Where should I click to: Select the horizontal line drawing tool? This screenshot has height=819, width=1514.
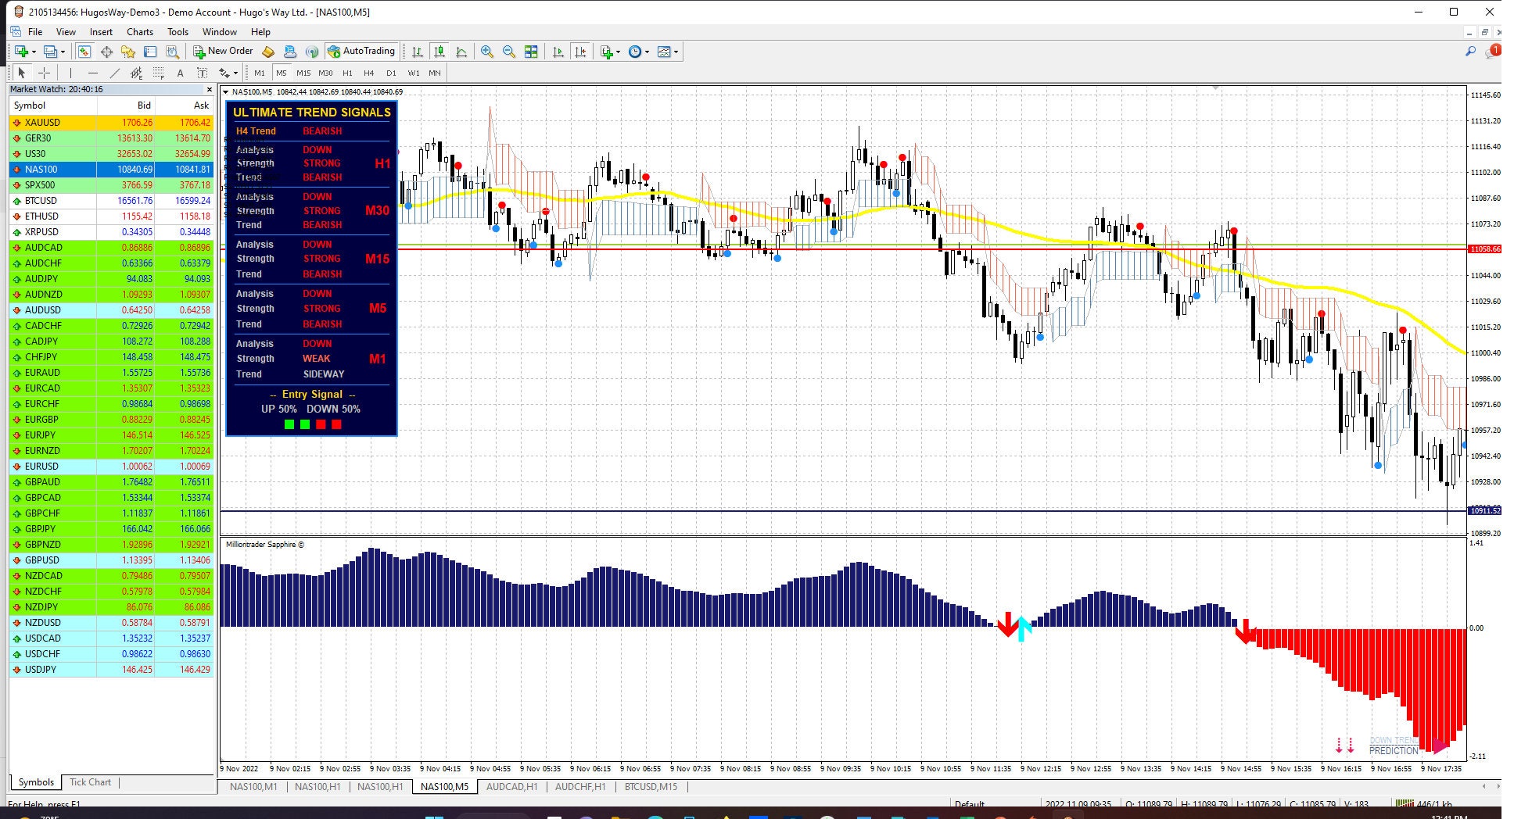coord(92,73)
